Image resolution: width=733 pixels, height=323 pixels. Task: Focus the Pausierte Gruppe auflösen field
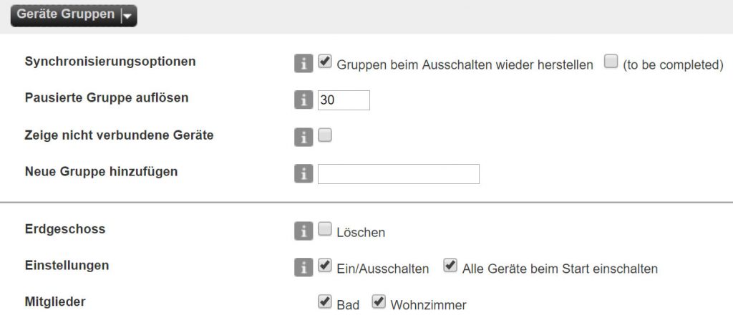click(x=344, y=100)
